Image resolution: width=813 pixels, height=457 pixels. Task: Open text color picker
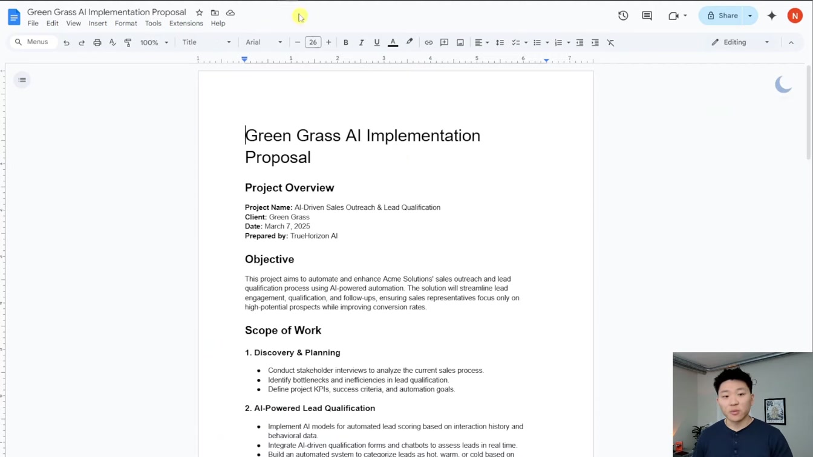tap(393, 42)
